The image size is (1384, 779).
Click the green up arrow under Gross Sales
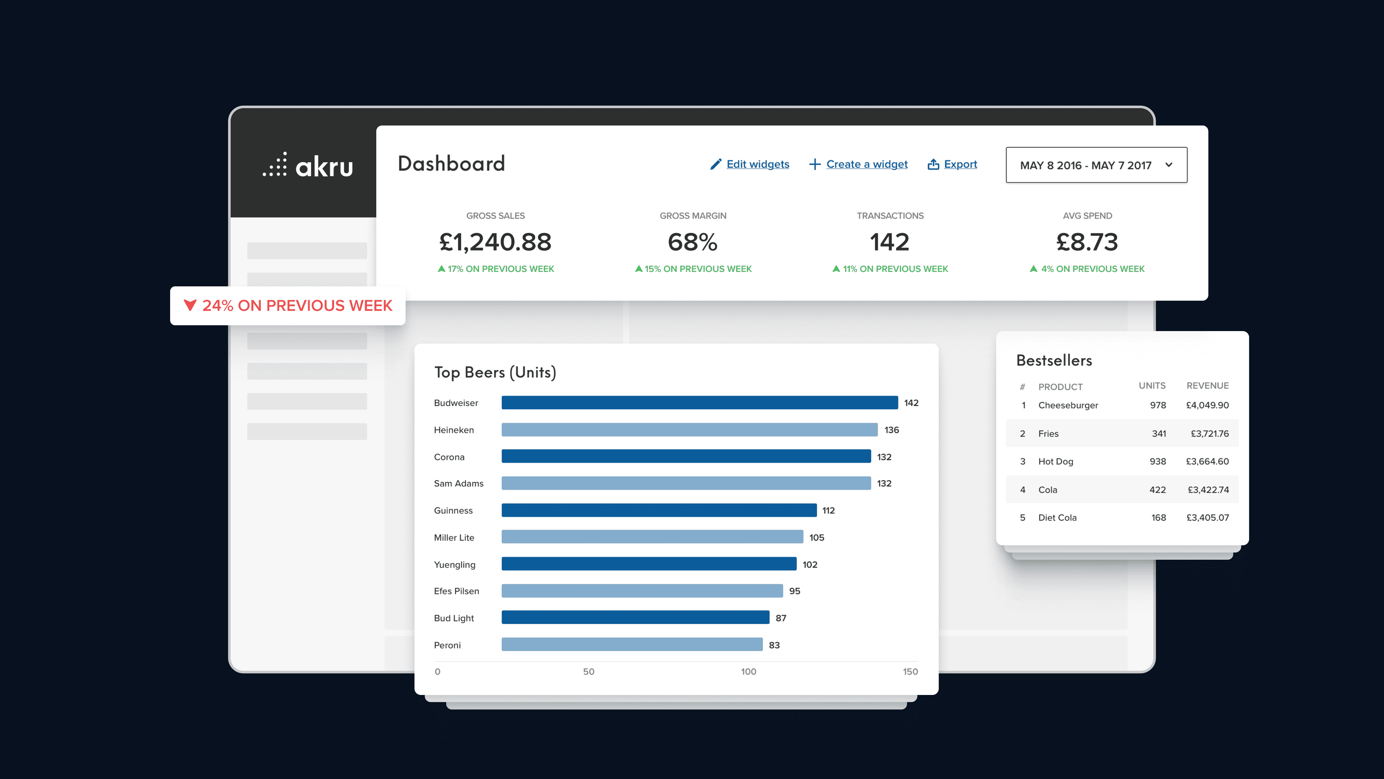point(441,269)
